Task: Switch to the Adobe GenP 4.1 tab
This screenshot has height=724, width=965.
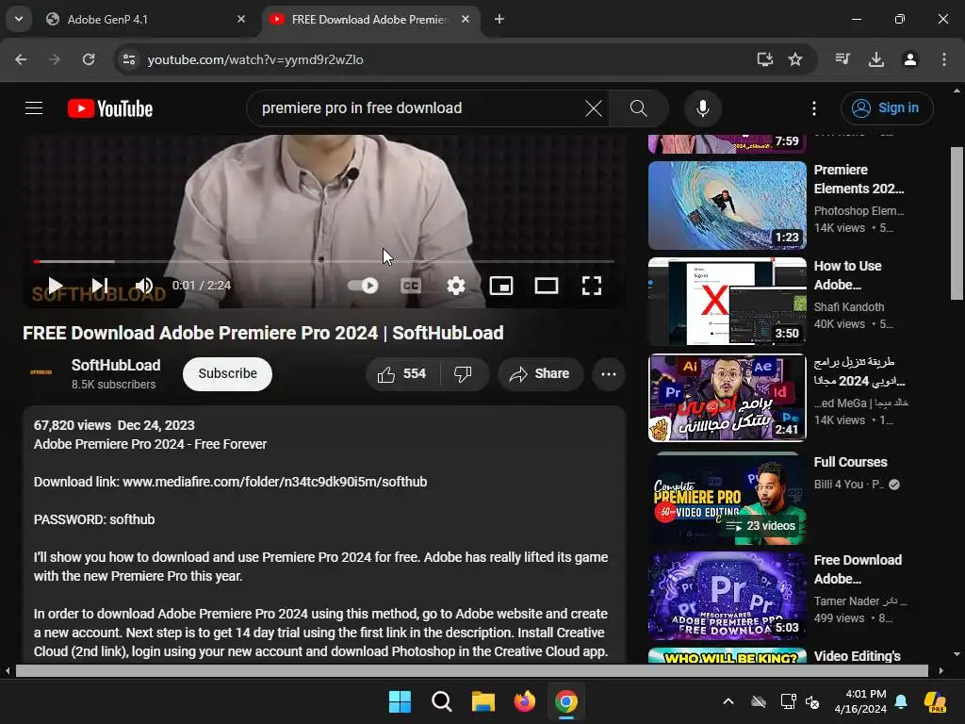Action: 146,19
